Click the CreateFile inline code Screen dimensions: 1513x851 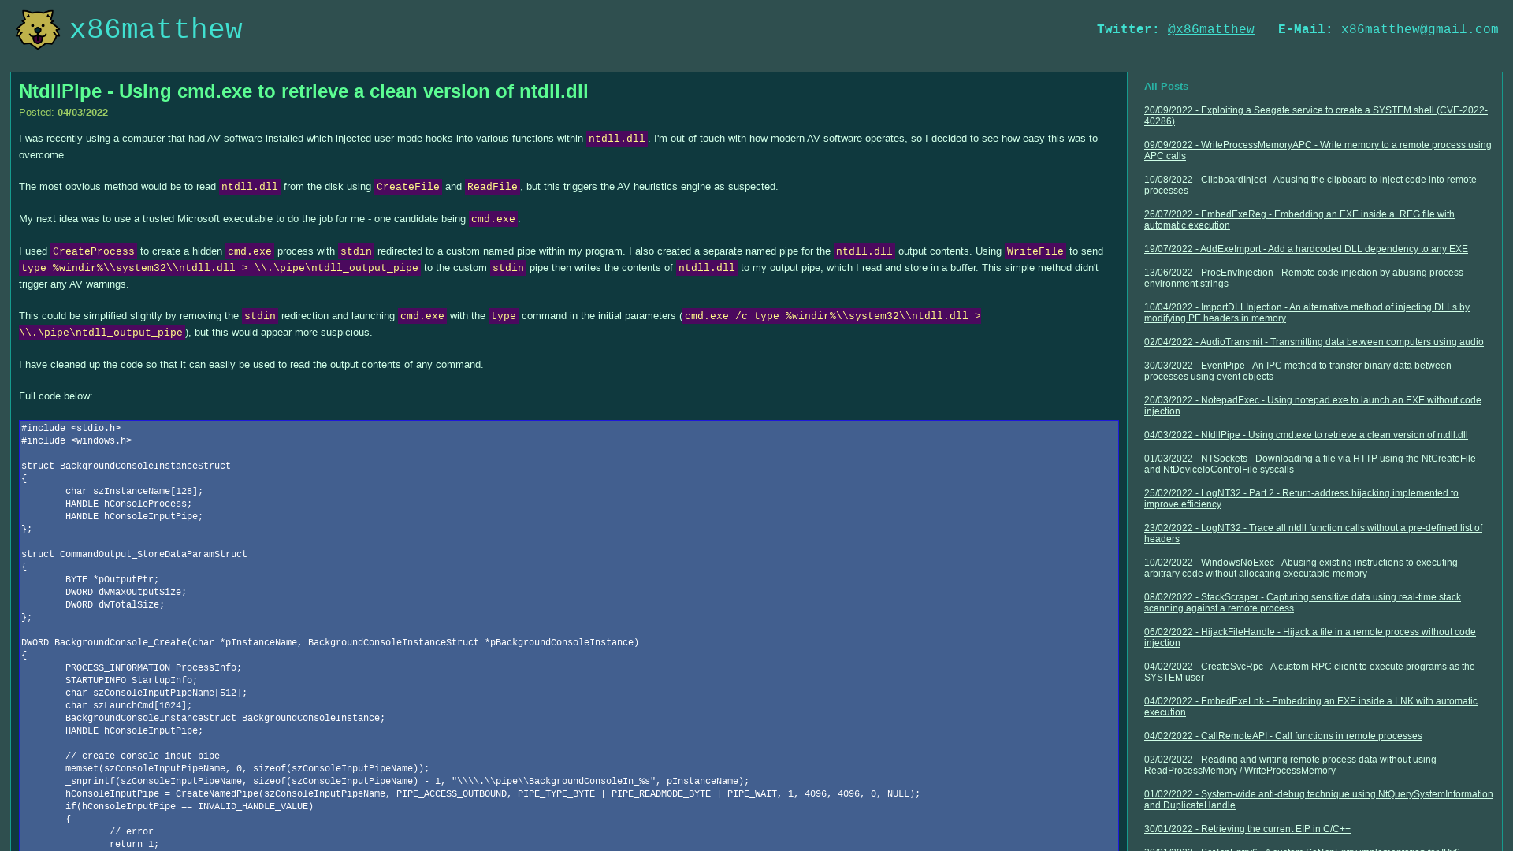click(408, 187)
